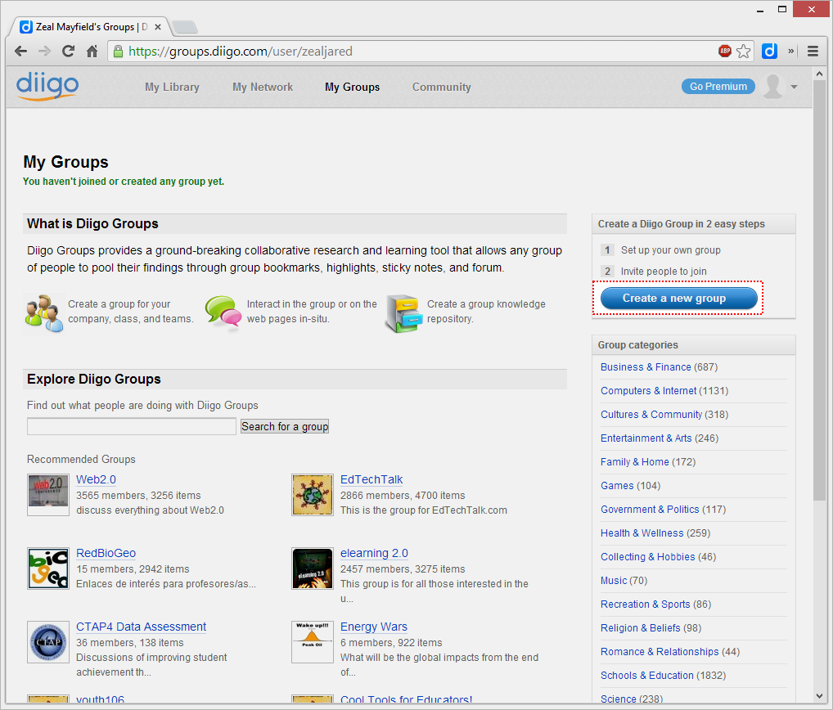The image size is (833, 710).
Task: Open CTAP4 Data Assessment thumbnail
Action: (x=48, y=642)
